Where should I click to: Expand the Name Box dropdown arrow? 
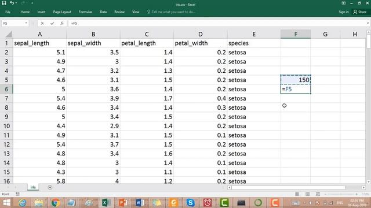pos(26,23)
